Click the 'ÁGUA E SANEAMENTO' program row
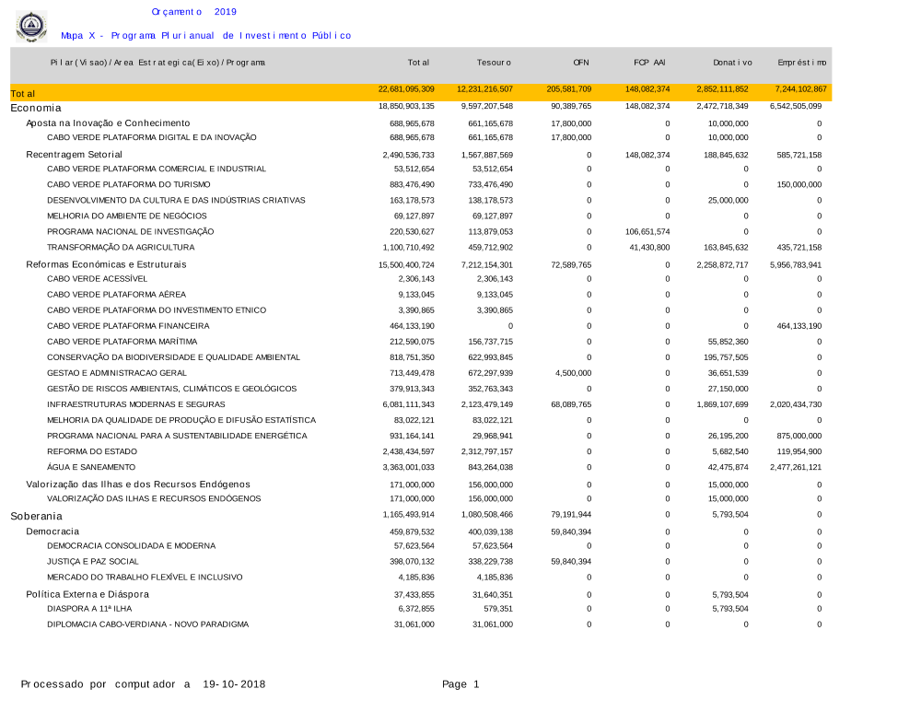 click(91, 467)
